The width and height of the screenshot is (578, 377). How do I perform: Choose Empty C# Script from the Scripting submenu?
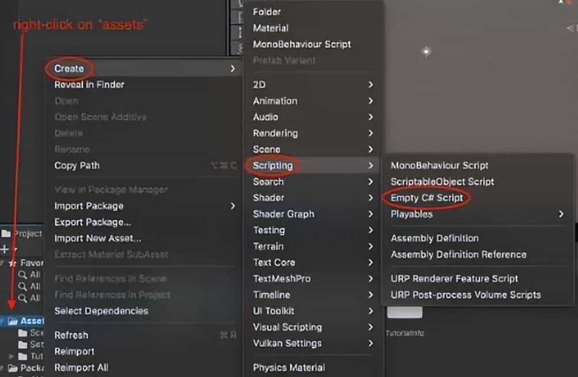click(427, 198)
